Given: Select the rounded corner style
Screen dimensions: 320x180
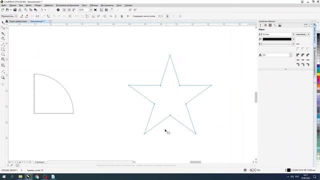Looking at the screenshot, I should 303,55.
